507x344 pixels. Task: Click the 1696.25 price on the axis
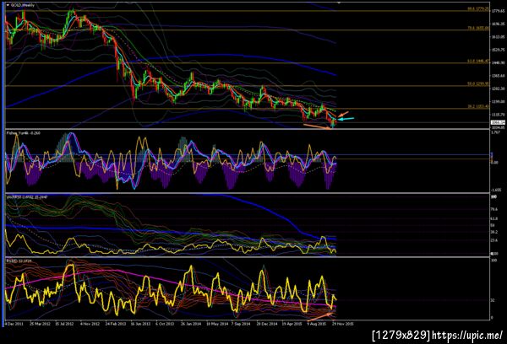point(498,24)
